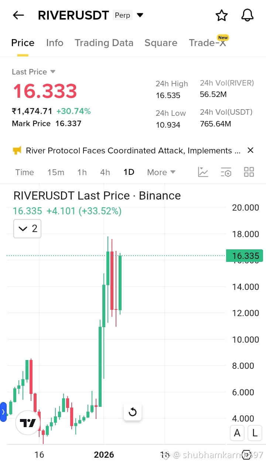This screenshot has height=464, width=266.
Task: Reset chart view with the refresh icon
Action: click(133, 412)
